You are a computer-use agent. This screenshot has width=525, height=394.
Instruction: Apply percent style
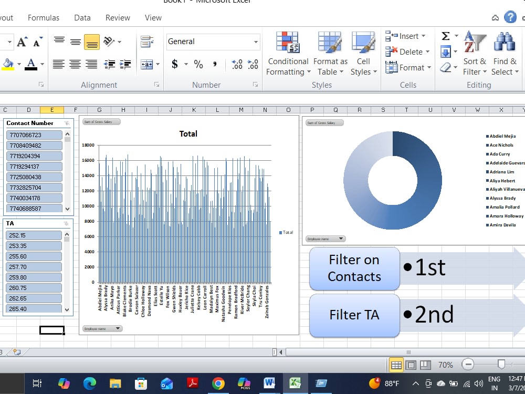pyautogui.click(x=198, y=64)
